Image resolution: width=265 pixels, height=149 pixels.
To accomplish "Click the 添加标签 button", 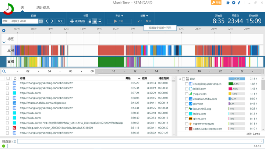I will [78, 21].
